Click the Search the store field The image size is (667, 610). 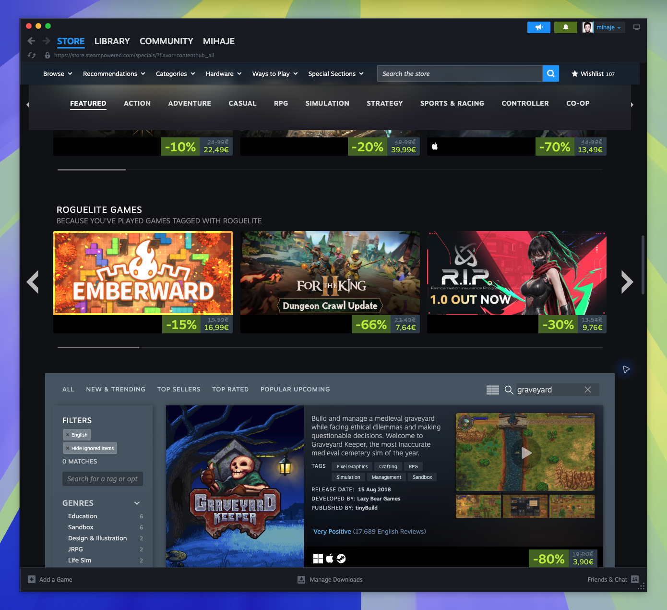460,73
